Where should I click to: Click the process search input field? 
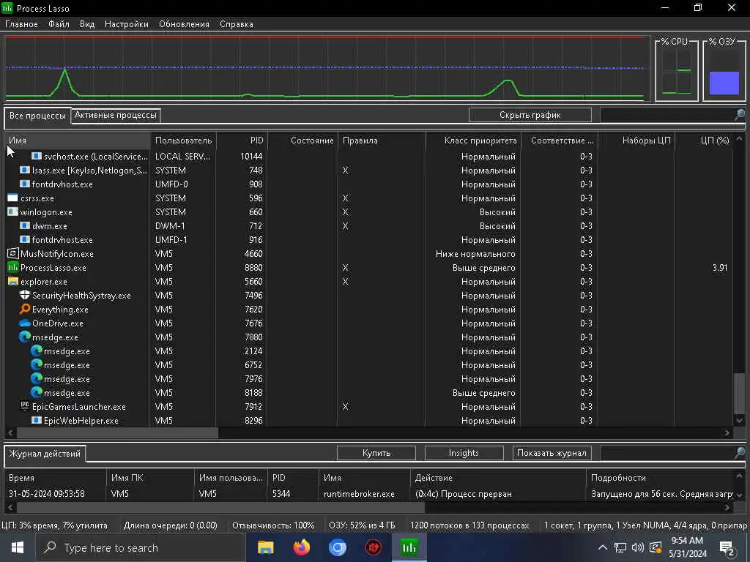pos(667,115)
